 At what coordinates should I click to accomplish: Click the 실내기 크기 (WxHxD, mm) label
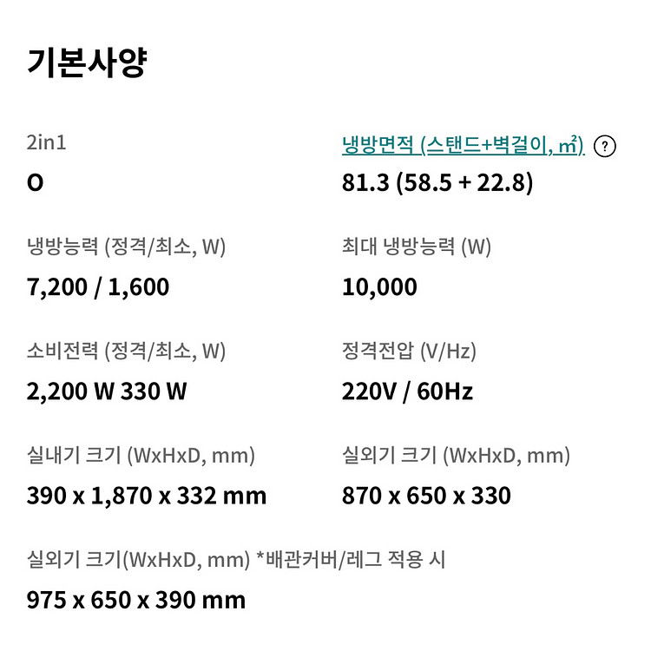[x=141, y=456]
